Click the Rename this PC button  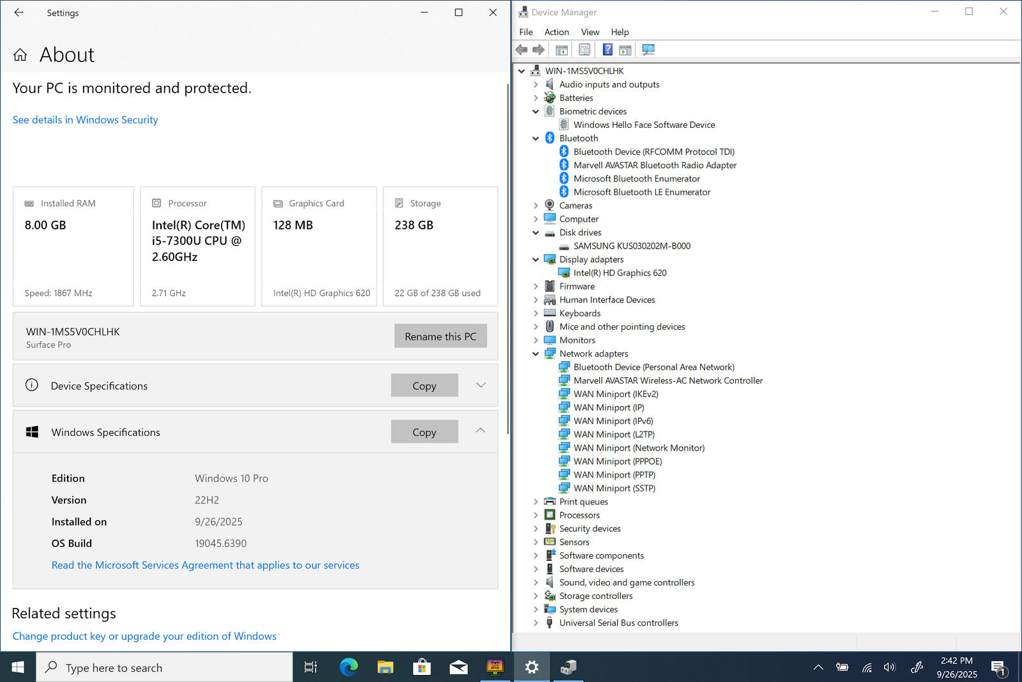(440, 336)
